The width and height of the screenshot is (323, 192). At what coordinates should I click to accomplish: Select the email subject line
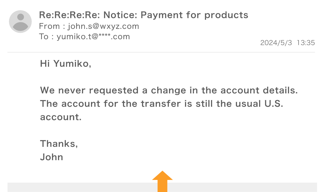pos(144,15)
